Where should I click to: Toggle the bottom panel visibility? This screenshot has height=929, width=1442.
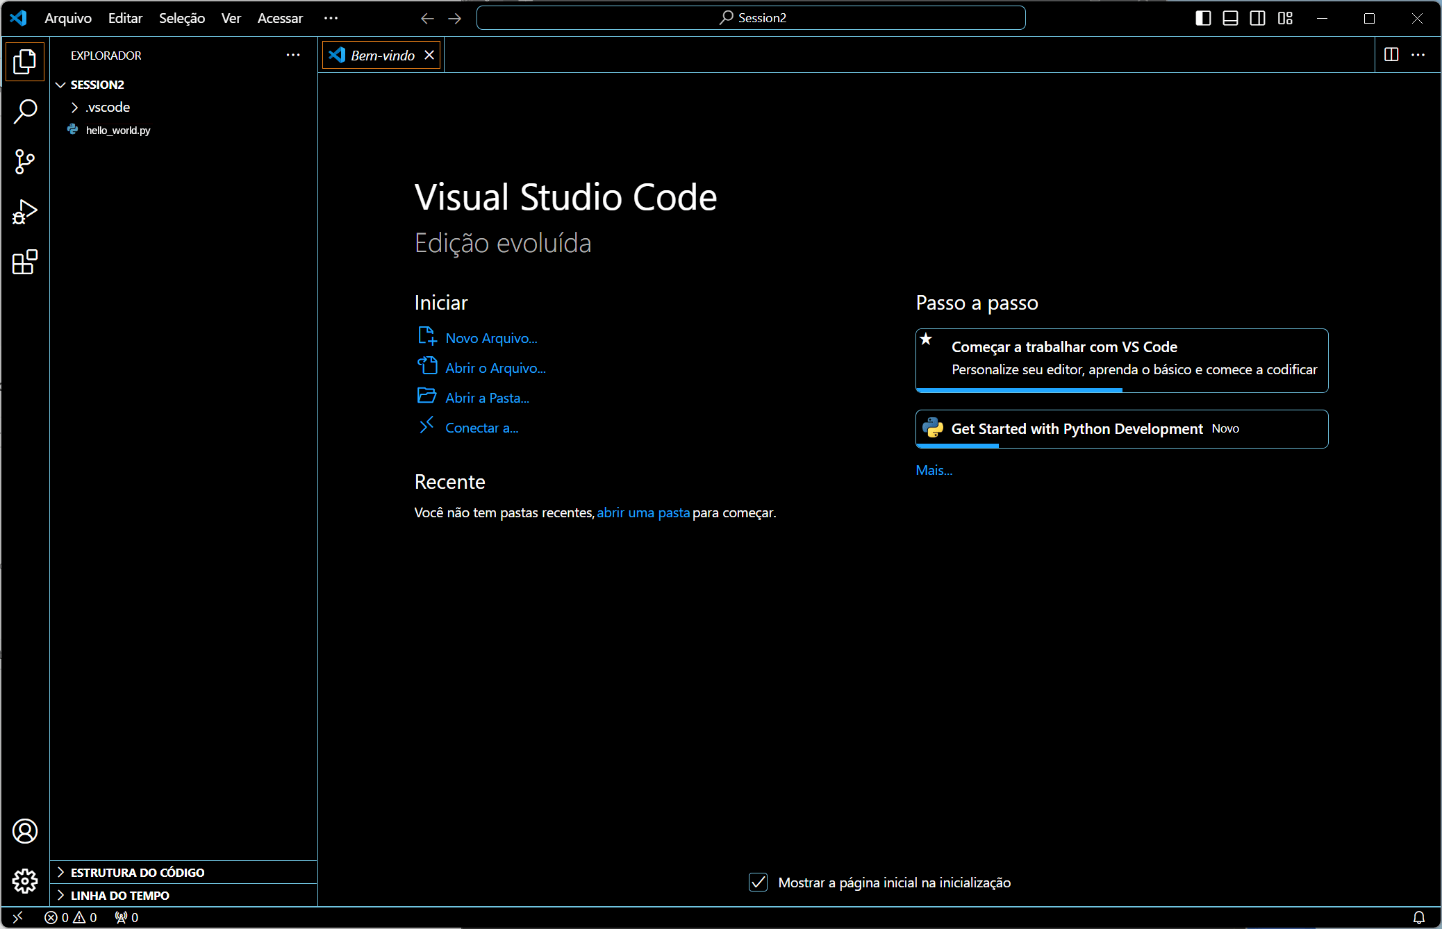tap(1230, 18)
